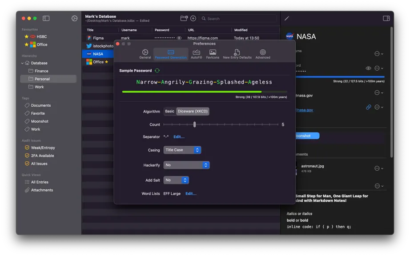The width and height of the screenshot is (410, 256).
Task: Click the link icon next to nasa.gov URL
Action: pyautogui.click(x=369, y=107)
